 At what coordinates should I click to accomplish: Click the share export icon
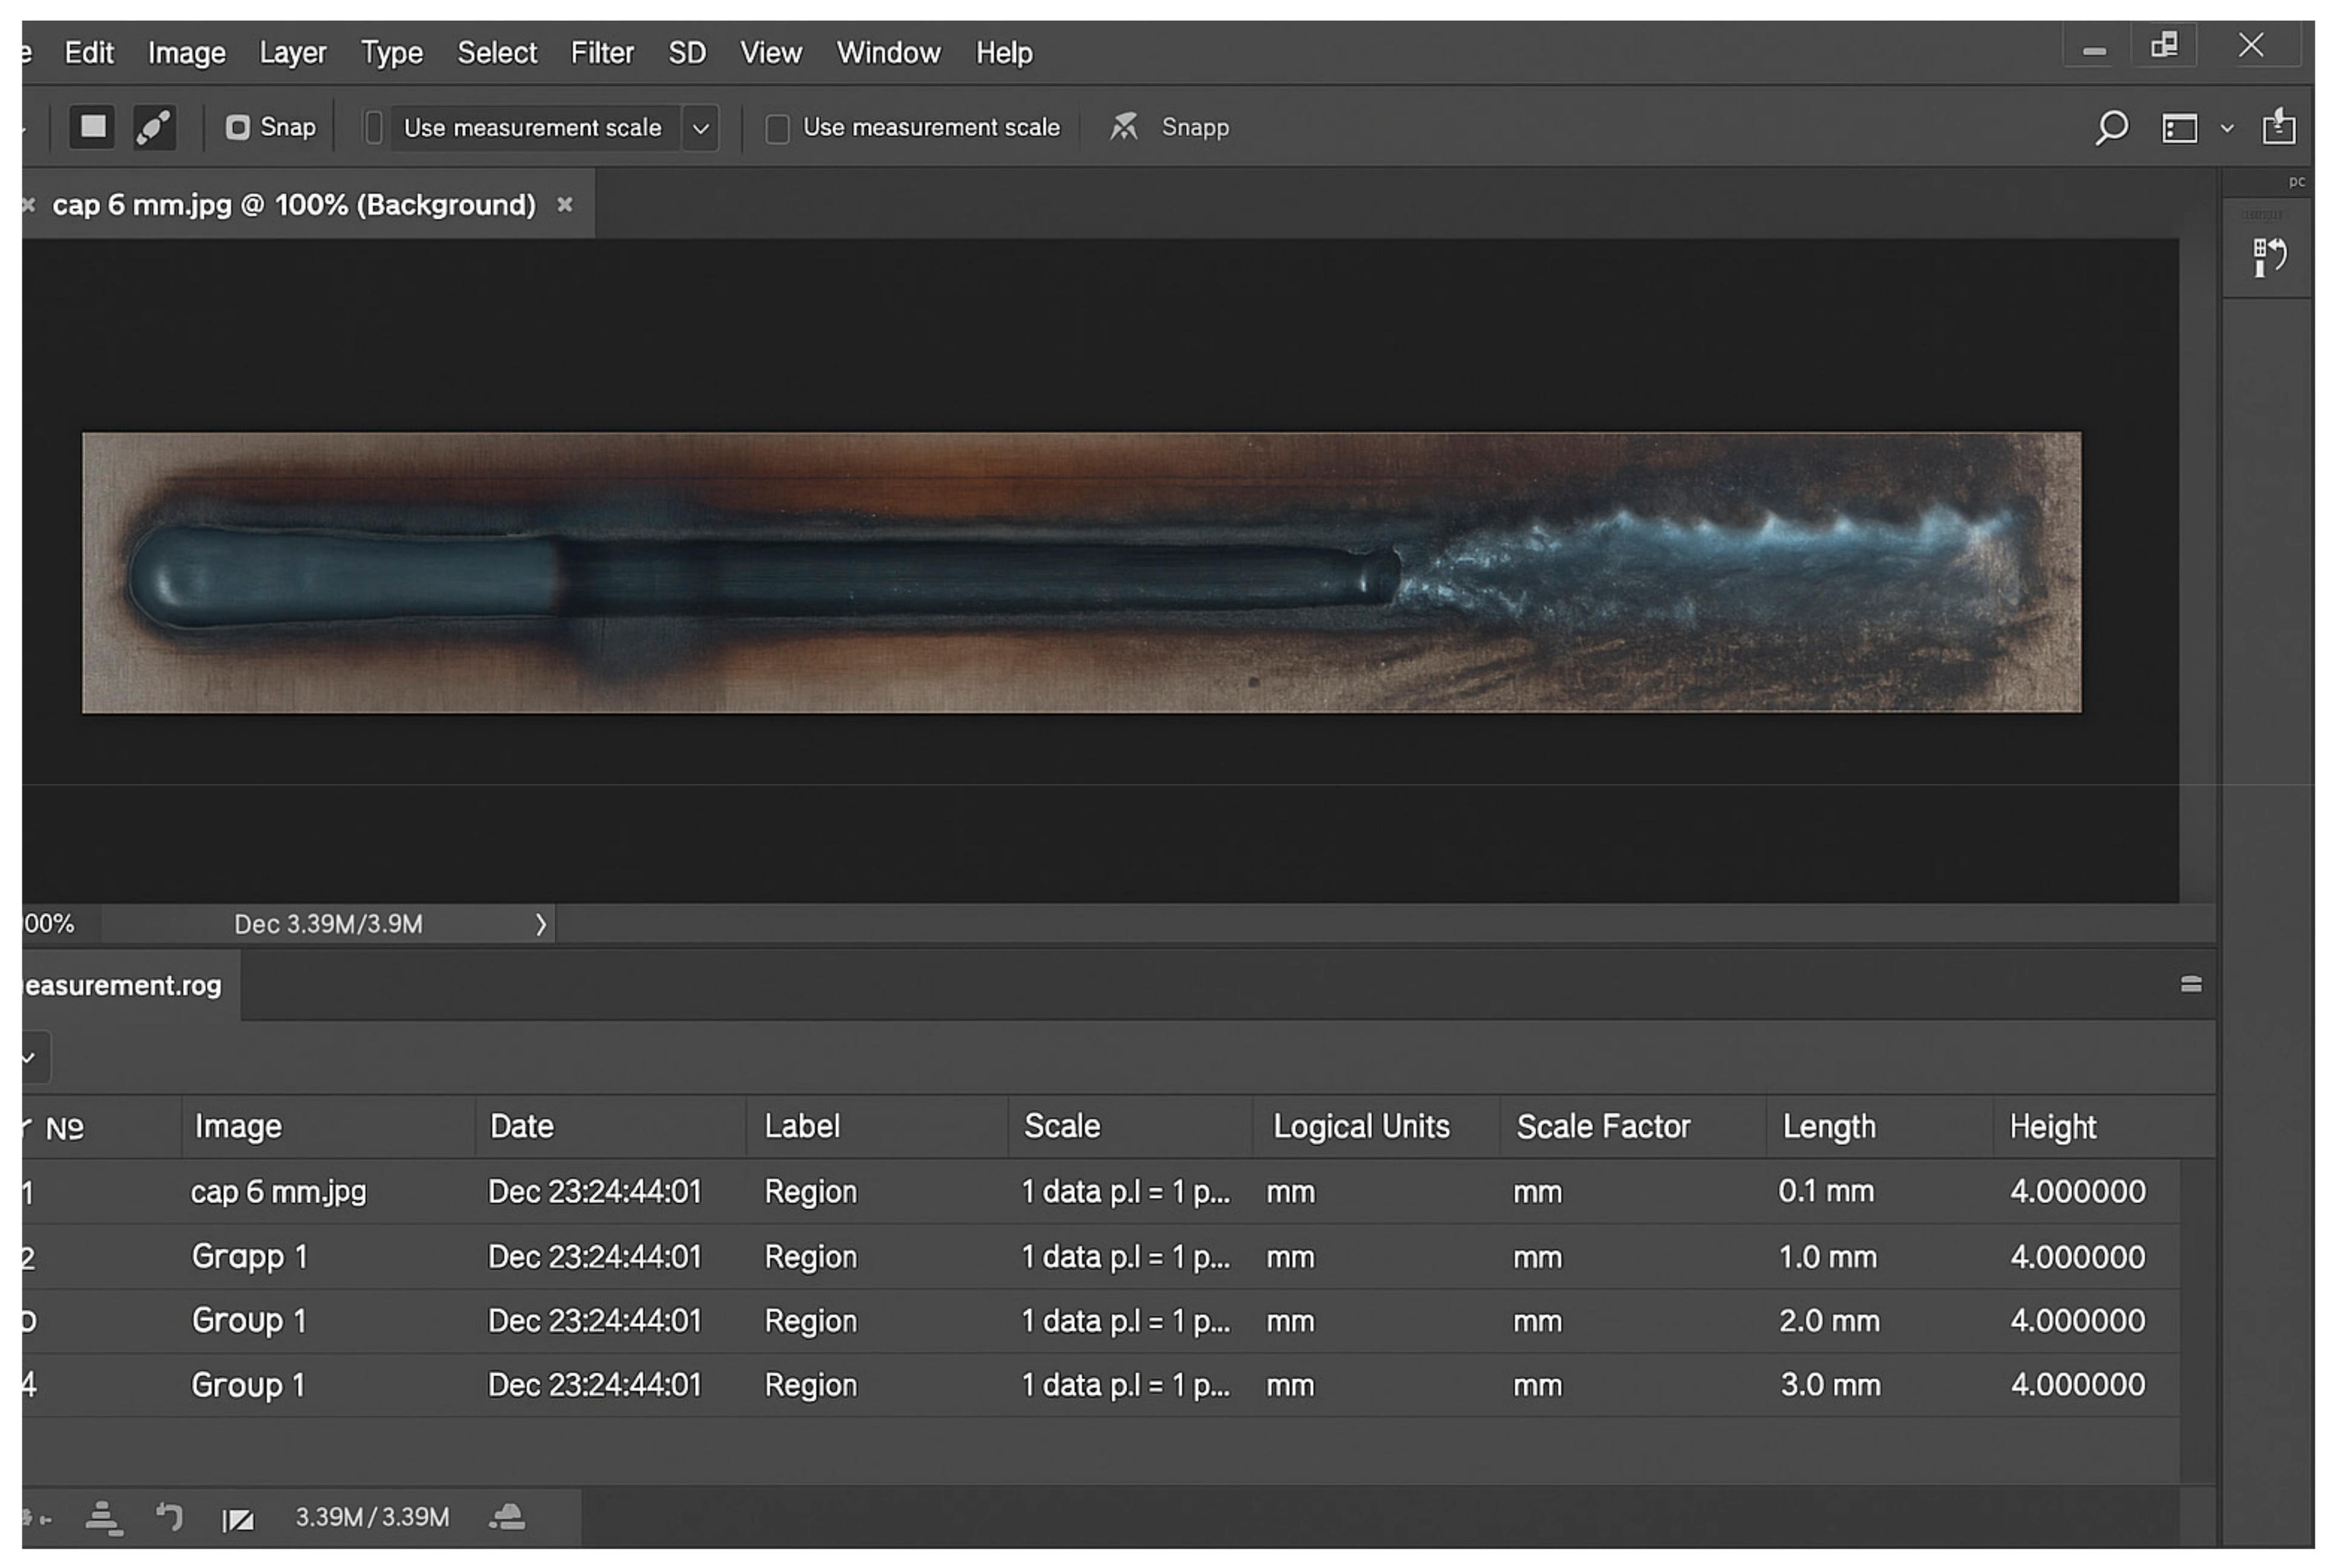(x=2278, y=127)
